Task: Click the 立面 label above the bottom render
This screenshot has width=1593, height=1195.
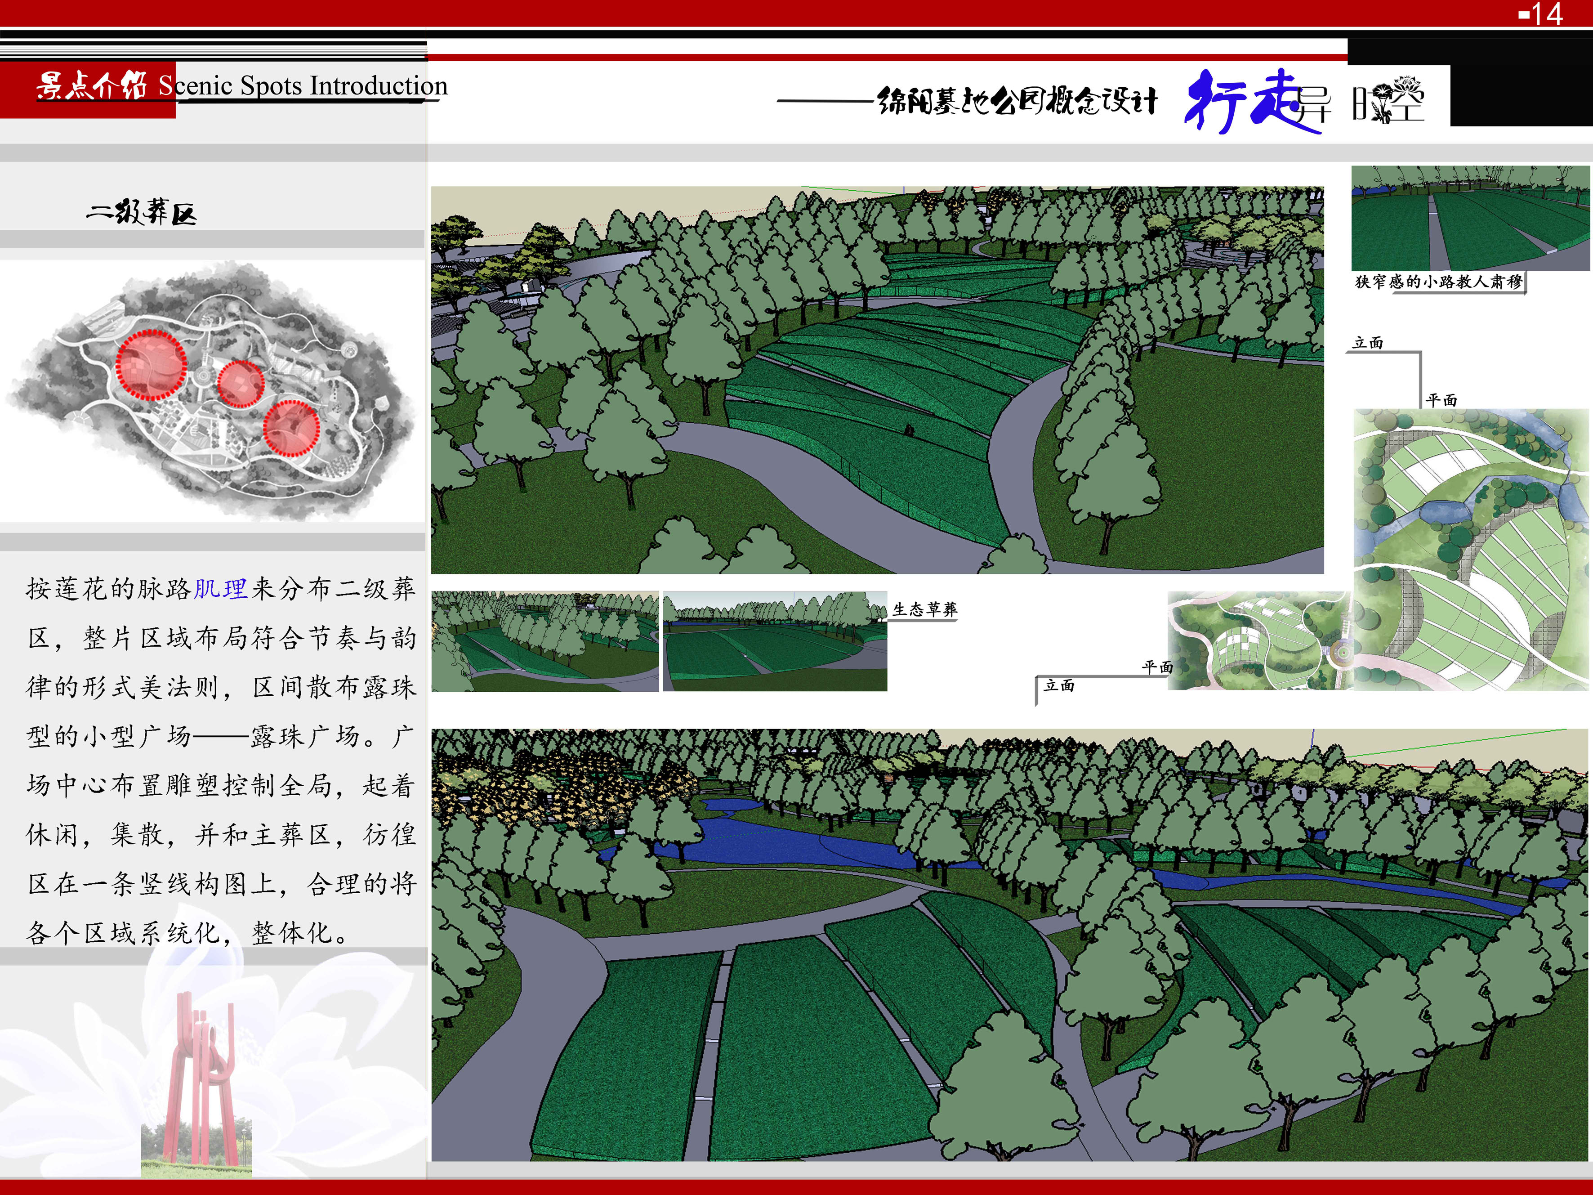Action: pos(1059,686)
